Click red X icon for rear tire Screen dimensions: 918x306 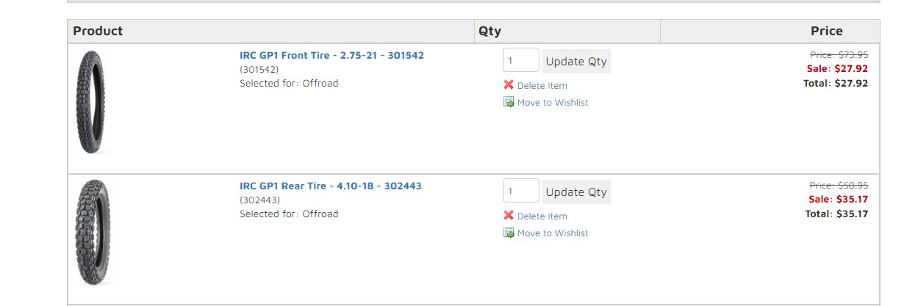509,216
